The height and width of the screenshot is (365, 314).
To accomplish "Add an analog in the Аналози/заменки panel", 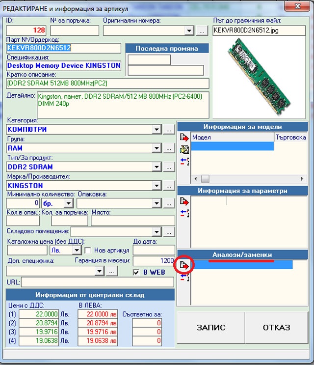I will pos(184,265).
